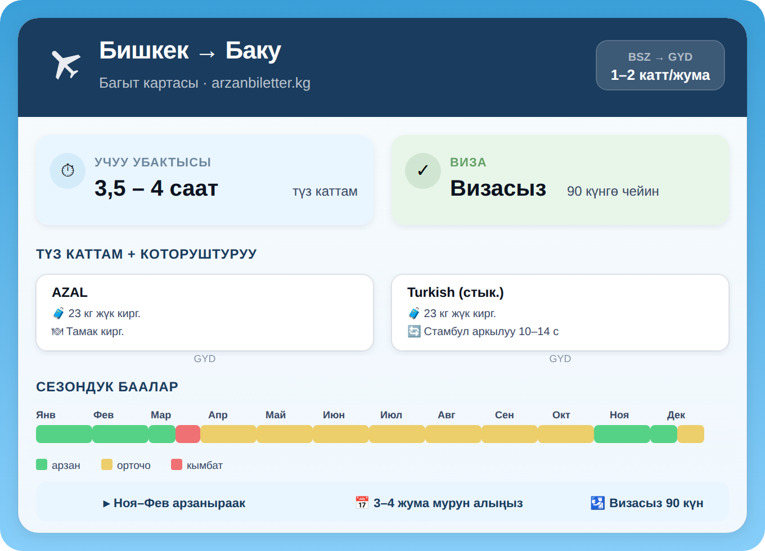Viewport: 765px width, 551px height.
Task: Click the calendar icon in footer tips
Action: tap(362, 503)
